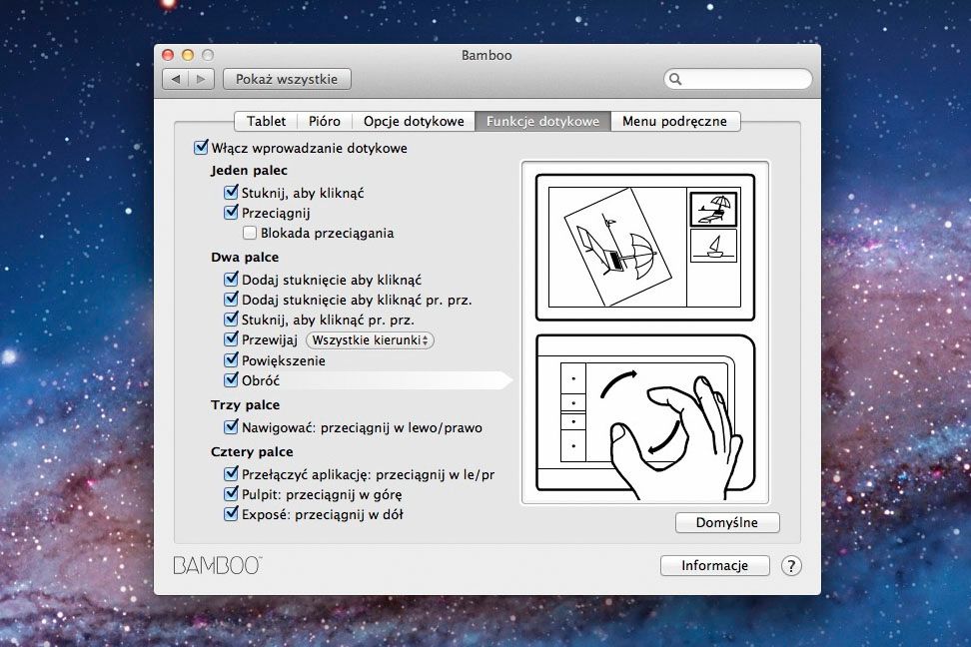Click the forward arrow navigation button
This screenshot has width=971, height=647.
(x=201, y=79)
